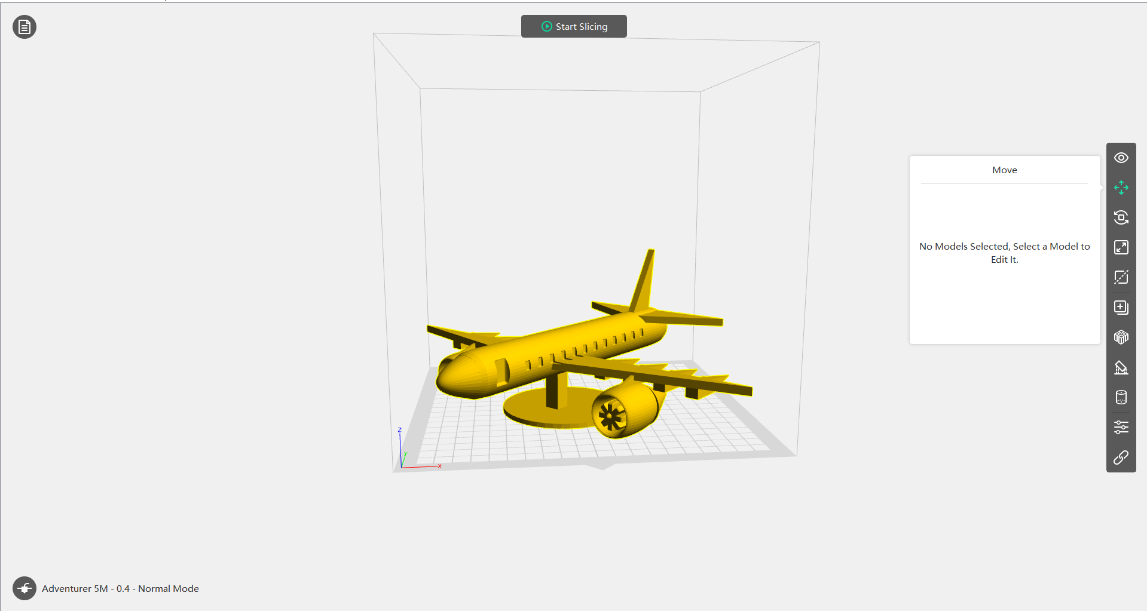Select the Rotate tool icon
The image size is (1147, 611).
click(x=1121, y=217)
